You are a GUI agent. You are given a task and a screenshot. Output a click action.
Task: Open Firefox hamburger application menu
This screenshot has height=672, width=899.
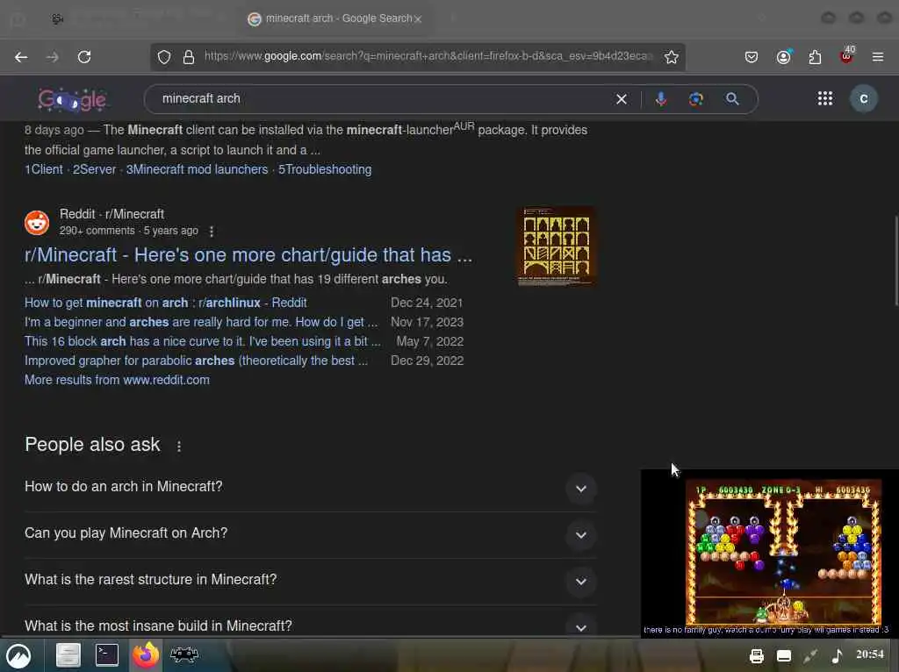(878, 57)
